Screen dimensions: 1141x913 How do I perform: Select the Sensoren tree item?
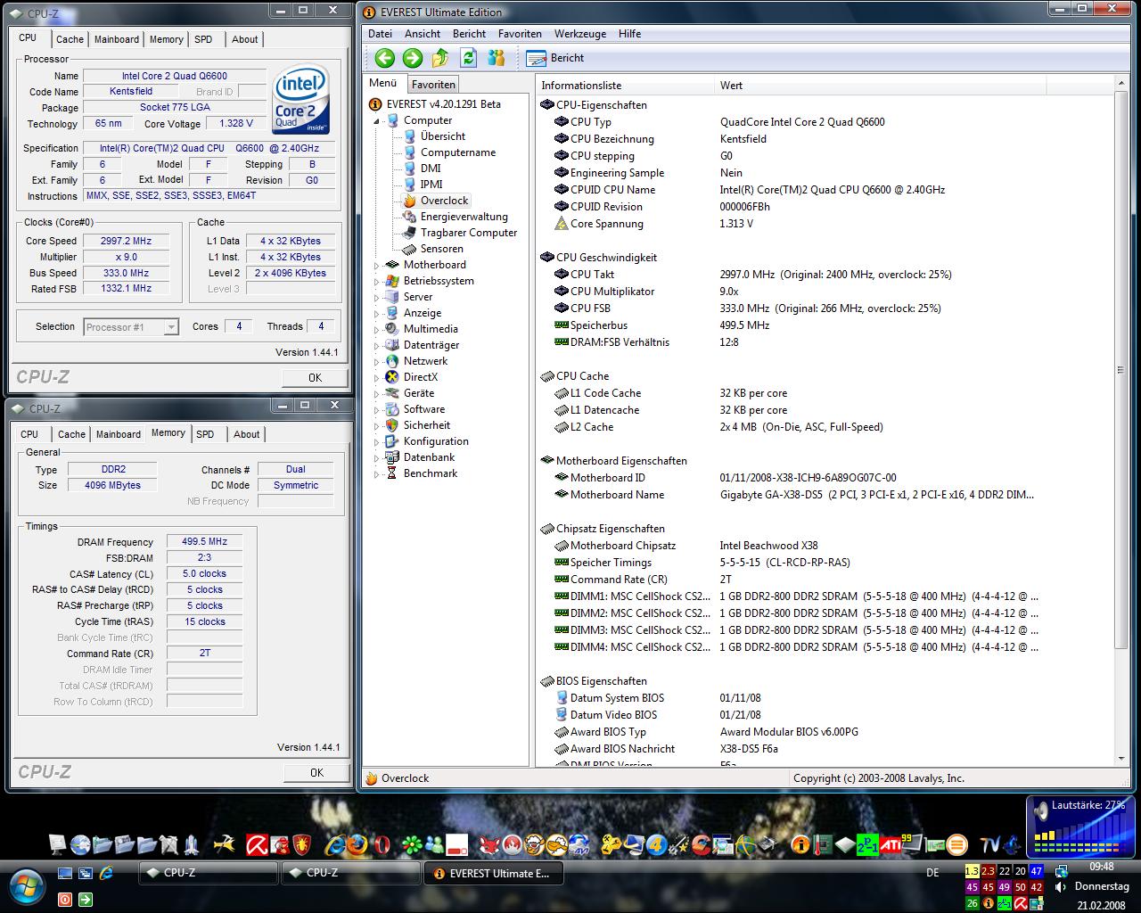(434, 249)
